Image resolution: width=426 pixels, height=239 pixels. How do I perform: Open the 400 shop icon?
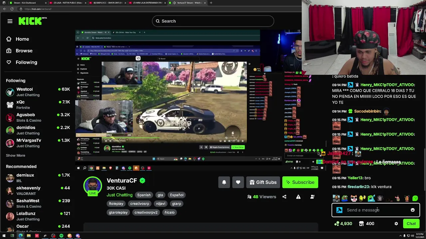coord(366,224)
